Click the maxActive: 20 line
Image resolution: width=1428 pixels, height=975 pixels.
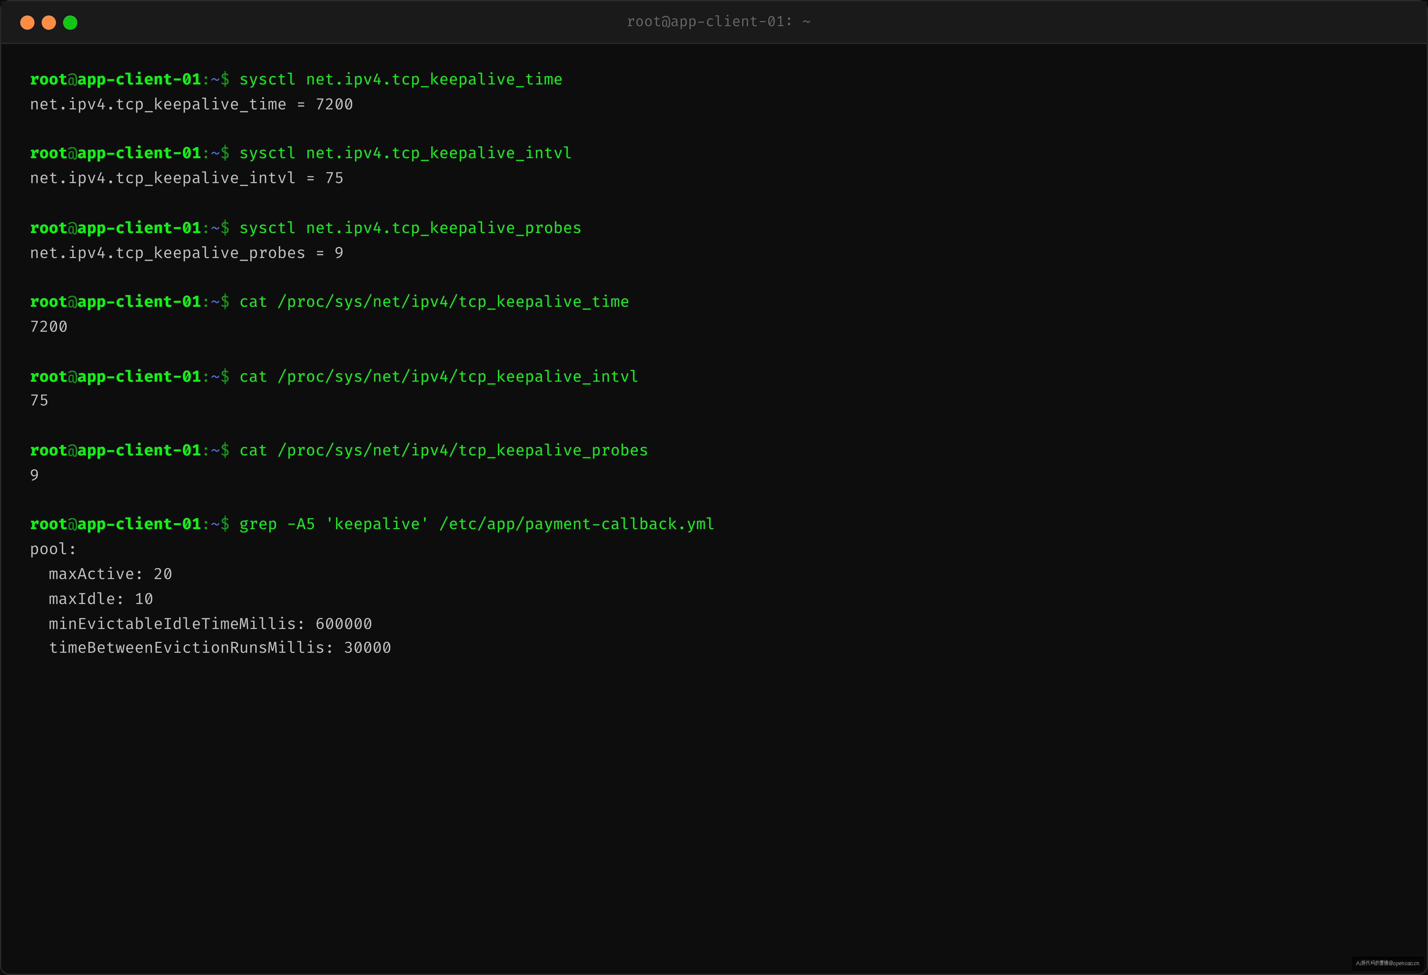(111, 574)
